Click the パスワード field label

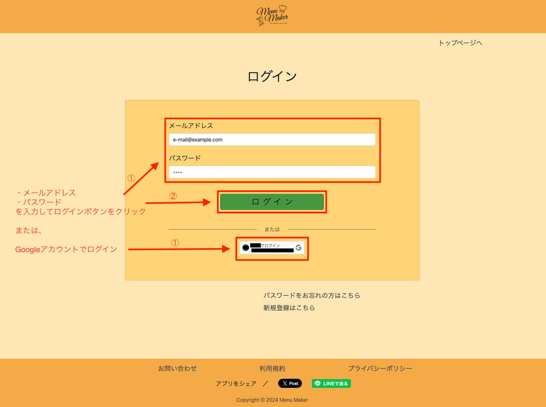click(x=185, y=158)
